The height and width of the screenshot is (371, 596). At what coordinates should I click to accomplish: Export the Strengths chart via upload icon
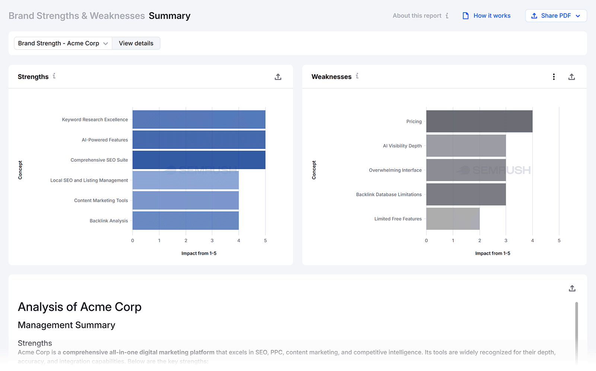pos(278,77)
